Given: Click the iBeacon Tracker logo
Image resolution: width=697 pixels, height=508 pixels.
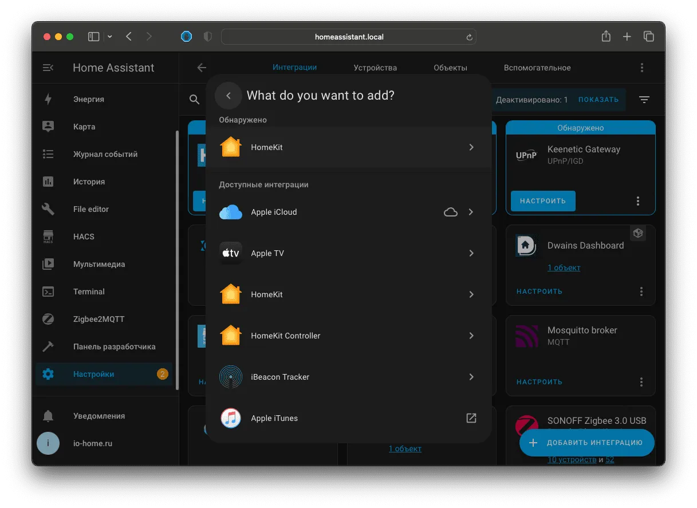Looking at the screenshot, I should click(231, 377).
